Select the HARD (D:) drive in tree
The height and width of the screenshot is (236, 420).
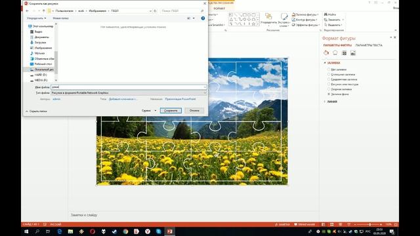point(38,75)
